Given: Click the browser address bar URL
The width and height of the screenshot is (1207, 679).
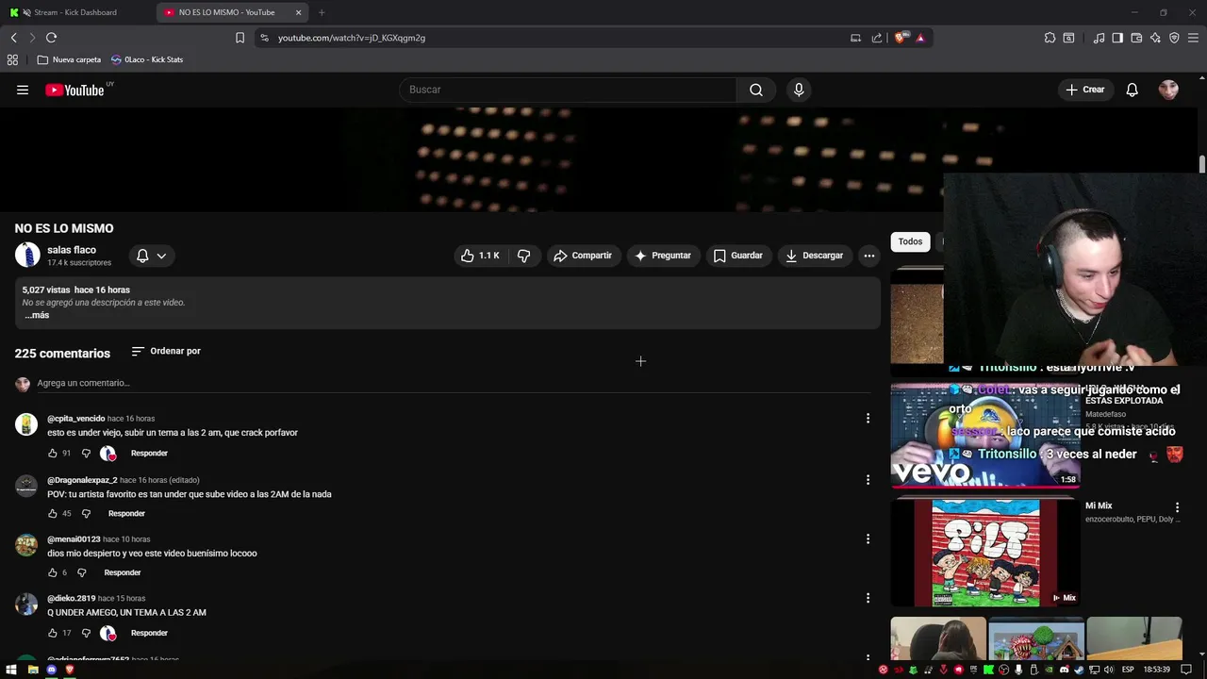Looking at the screenshot, I should pyautogui.click(x=351, y=38).
